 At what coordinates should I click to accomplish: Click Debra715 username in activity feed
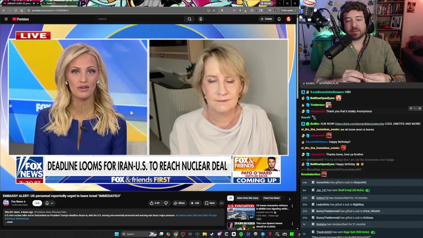click(x=322, y=198)
